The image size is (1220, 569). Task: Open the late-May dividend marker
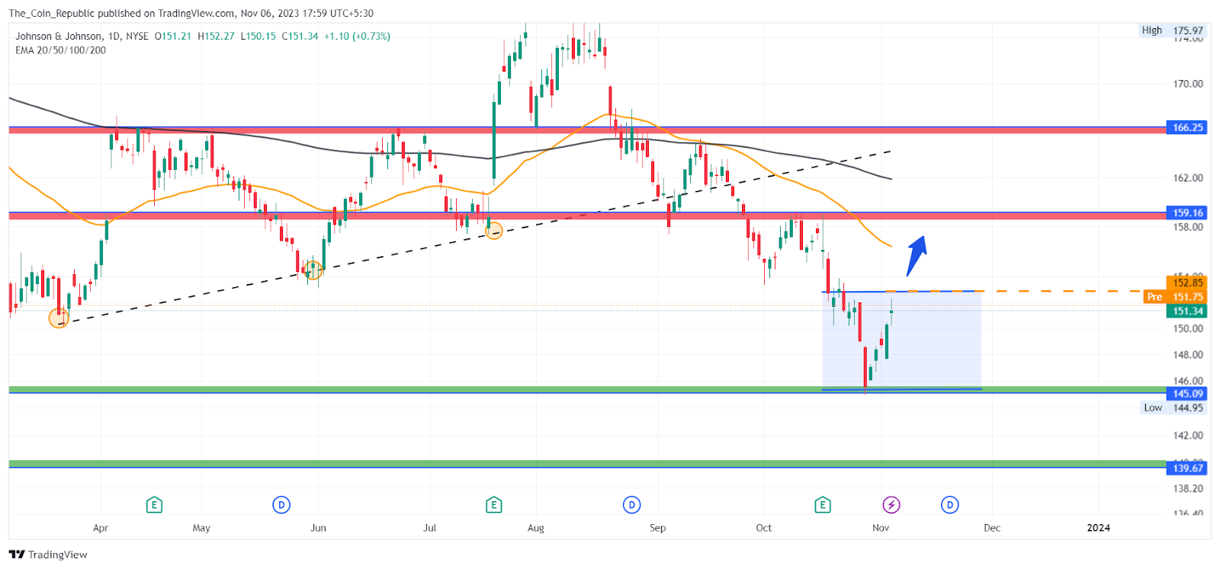click(x=281, y=504)
